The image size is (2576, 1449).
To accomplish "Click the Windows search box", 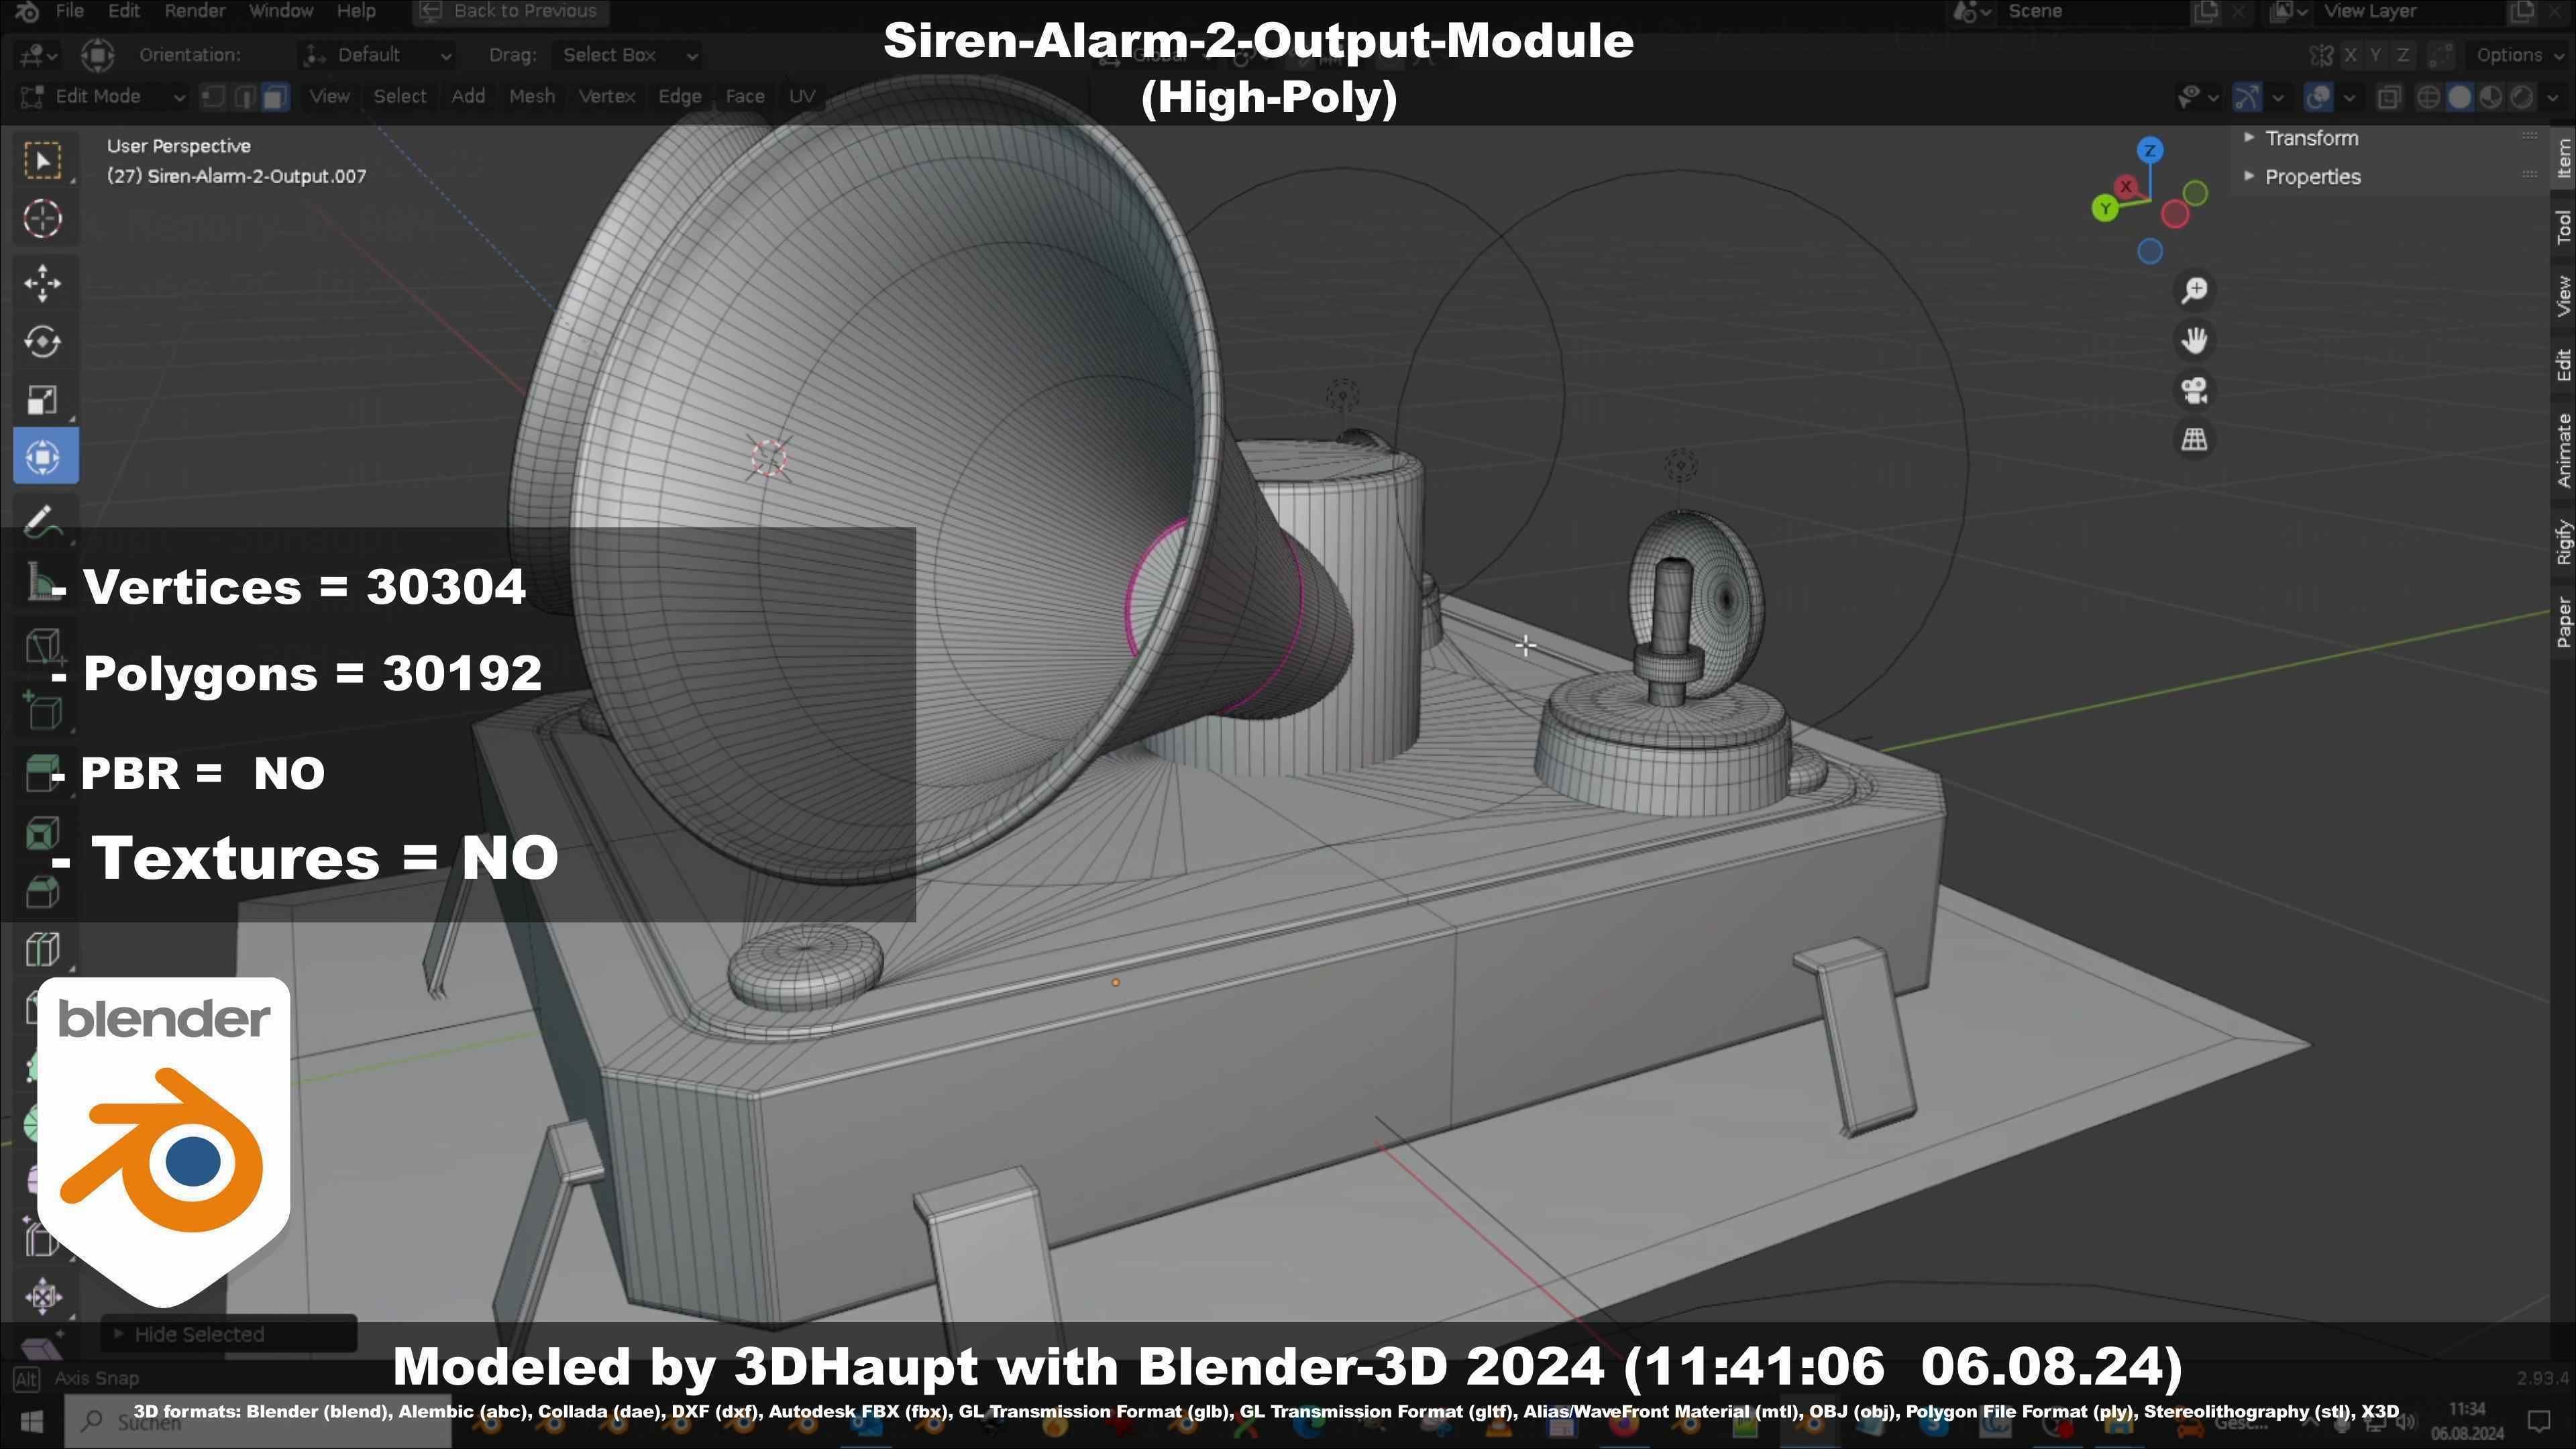I will pos(258,1421).
